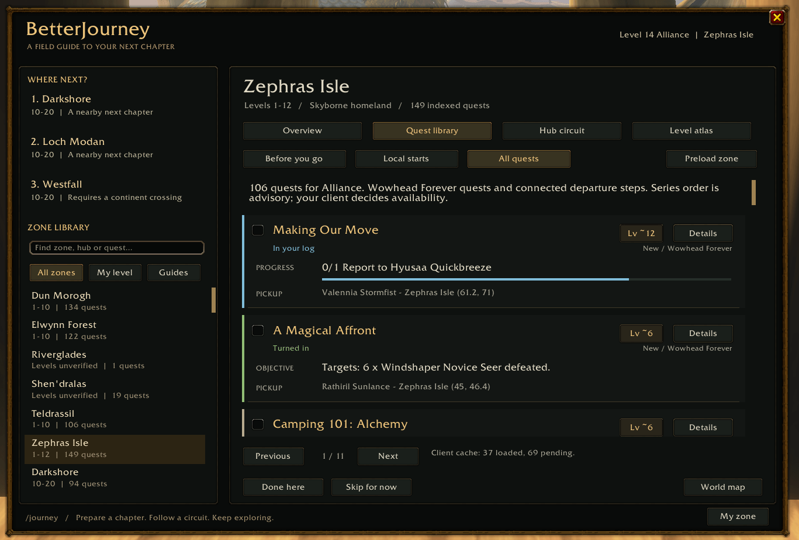Select Dun Morogh in zone library

pyautogui.click(x=115, y=301)
